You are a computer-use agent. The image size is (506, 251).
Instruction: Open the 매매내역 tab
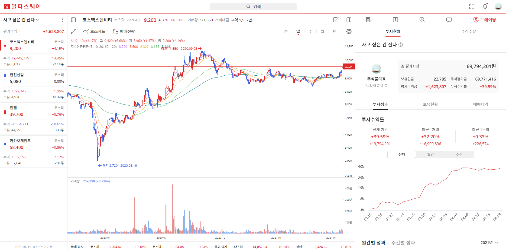click(481, 104)
